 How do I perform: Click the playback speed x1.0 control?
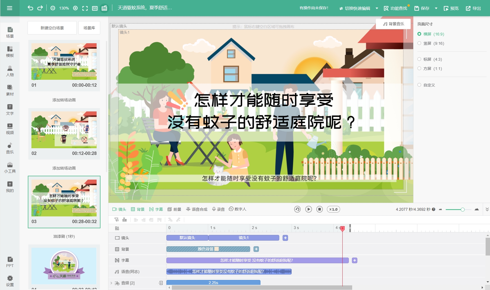333,209
